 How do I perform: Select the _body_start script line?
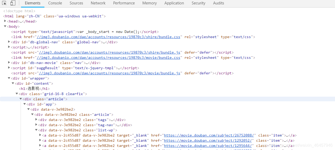click(x=85, y=32)
